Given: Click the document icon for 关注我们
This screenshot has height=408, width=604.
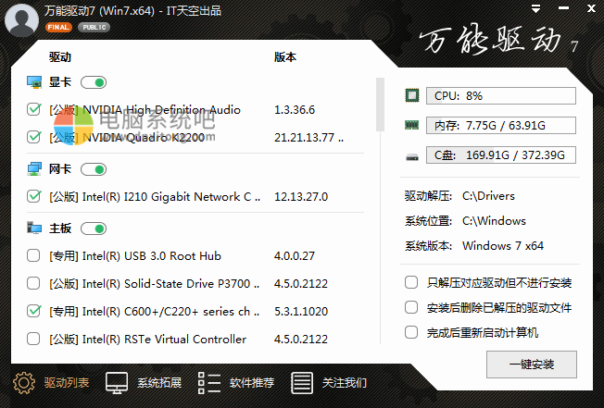Looking at the screenshot, I should pyautogui.click(x=302, y=383).
